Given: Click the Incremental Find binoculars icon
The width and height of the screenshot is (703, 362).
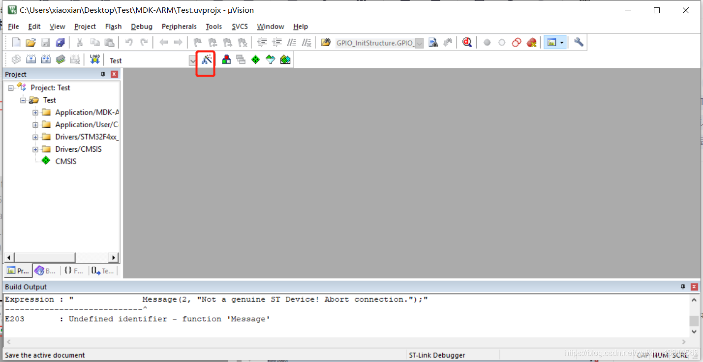Looking at the screenshot, I should [447, 43].
